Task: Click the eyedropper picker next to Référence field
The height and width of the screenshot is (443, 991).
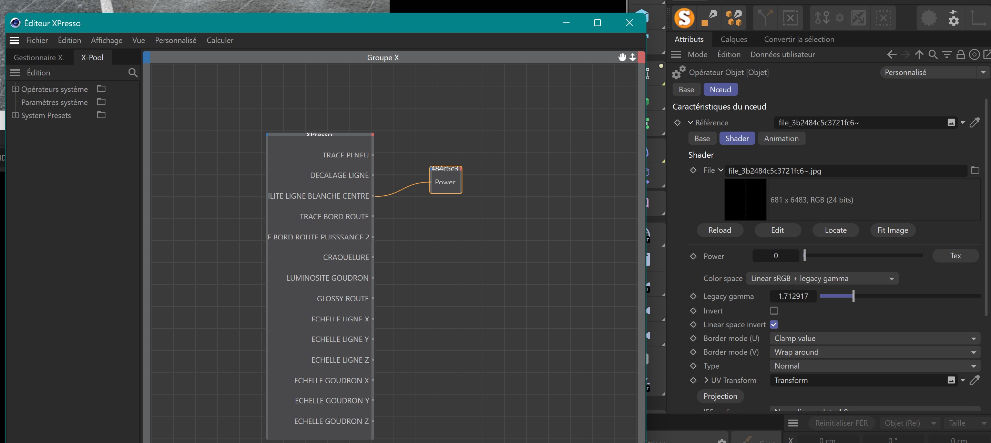Action: coord(974,123)
